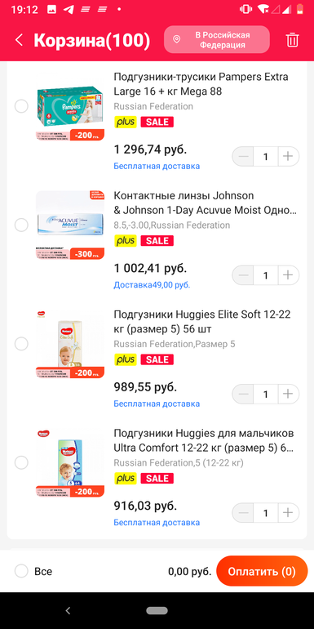314x629 pixels.
Task: Tap the location pin icon in header
Action: pos(177,40)
